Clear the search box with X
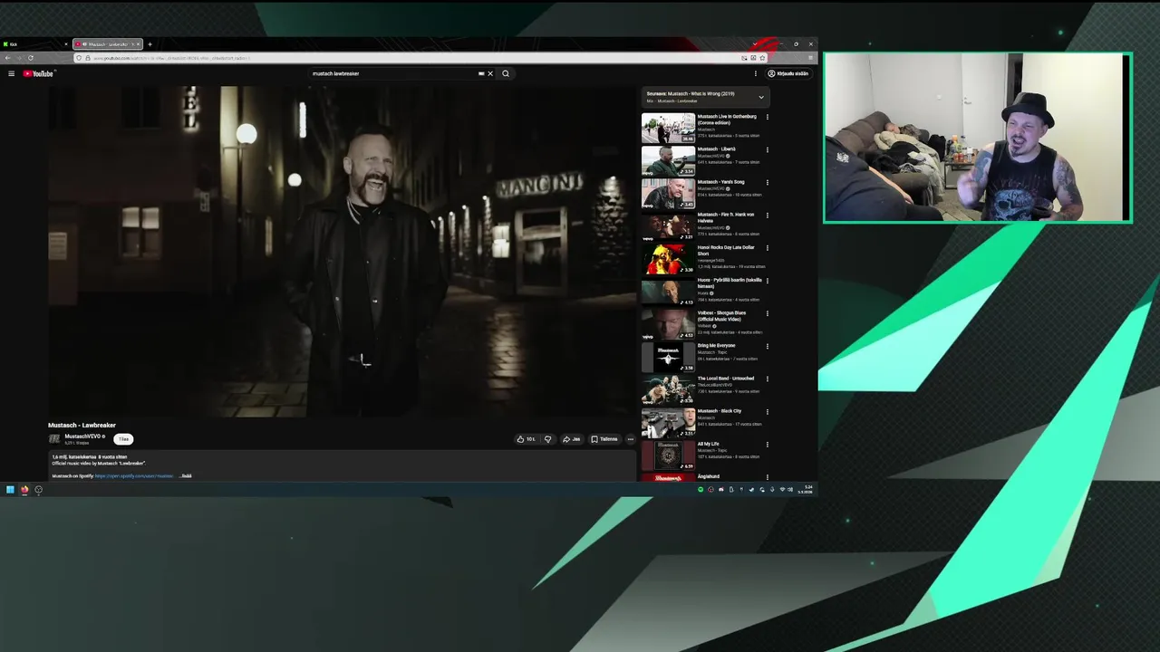 [490, 73]
